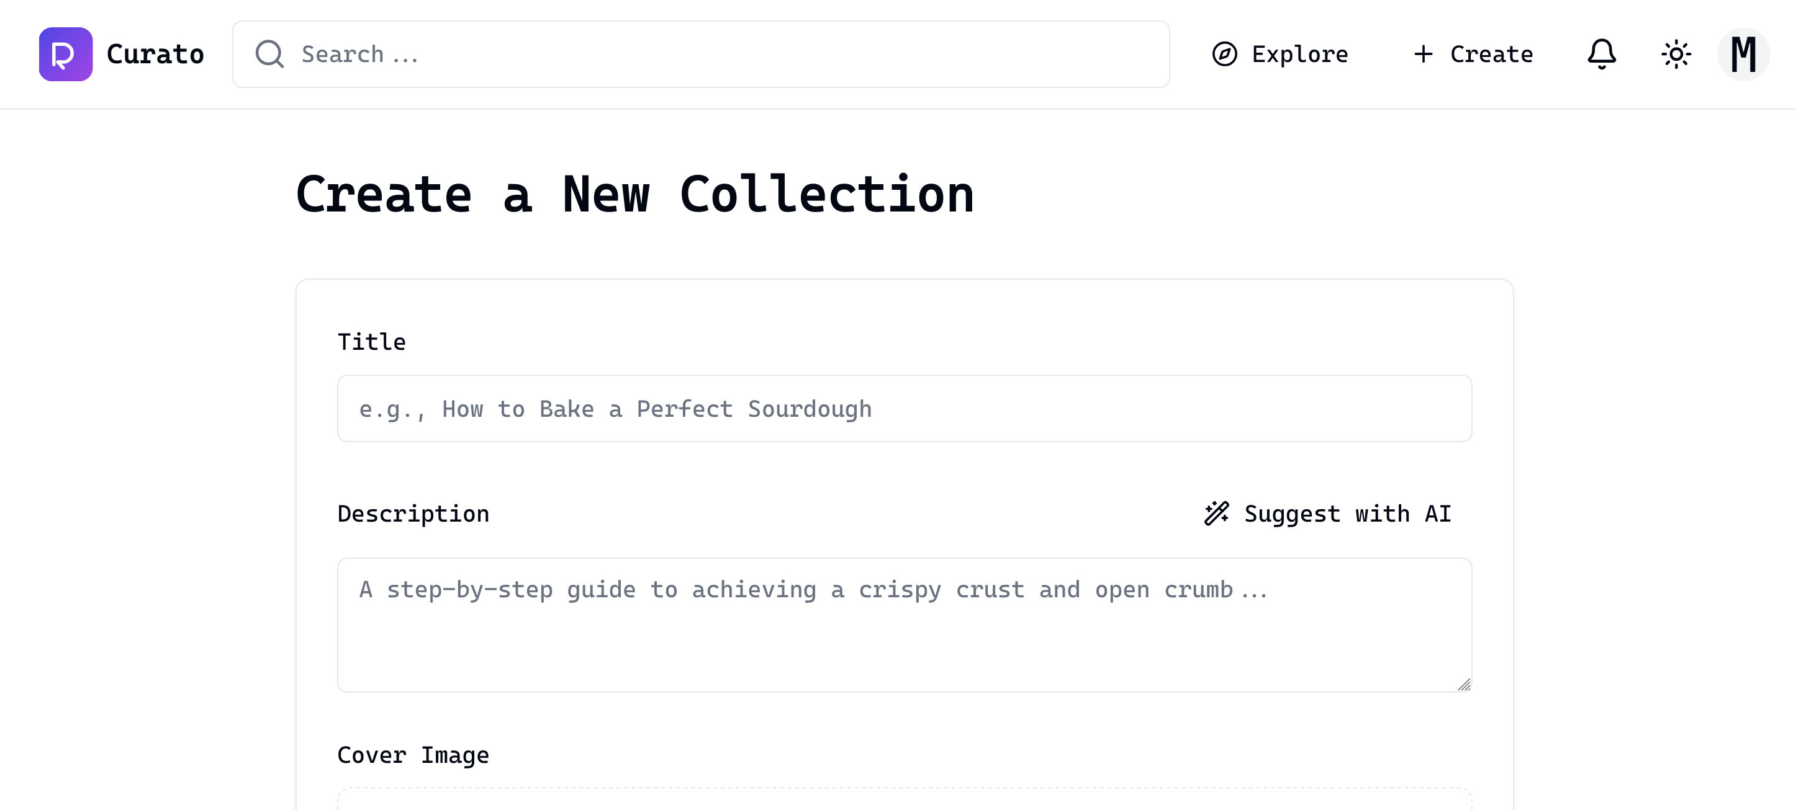Click the magic wand AI icon
The height and width of the screenshot is (810, 1796).
pos(1217,514)
